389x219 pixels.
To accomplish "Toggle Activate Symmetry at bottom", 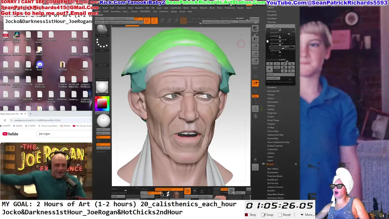I will [169, 189].
